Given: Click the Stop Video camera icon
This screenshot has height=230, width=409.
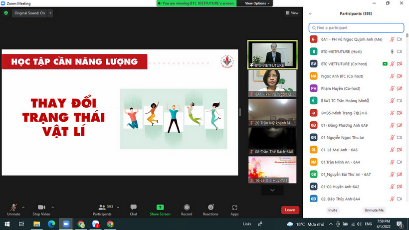Looking at the screenshot, I should click(42, 207).
